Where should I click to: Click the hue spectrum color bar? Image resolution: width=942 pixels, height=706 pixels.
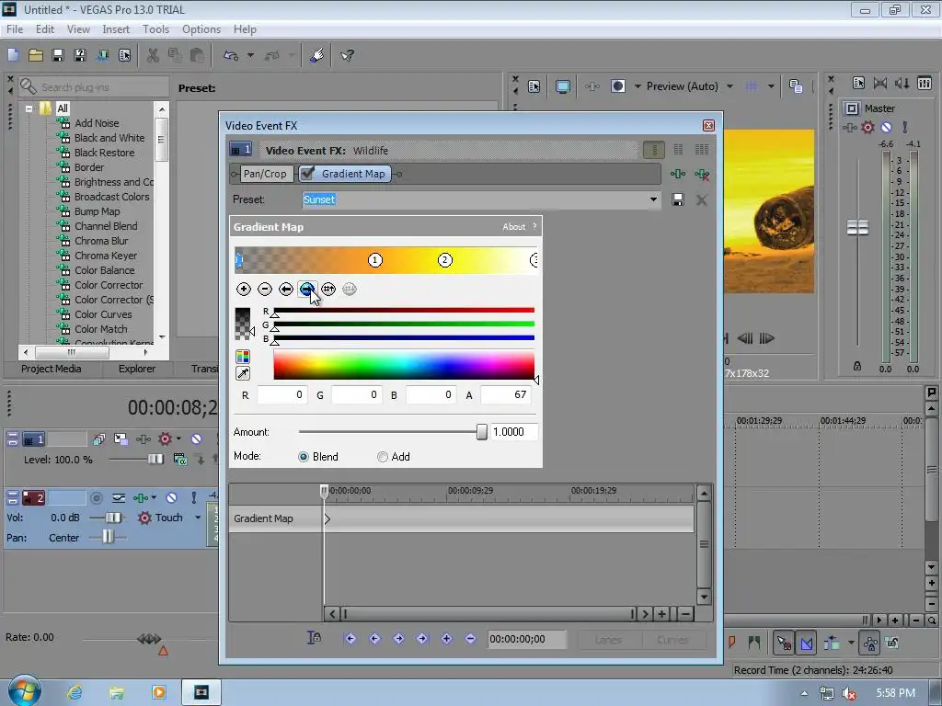pos(404,364)
